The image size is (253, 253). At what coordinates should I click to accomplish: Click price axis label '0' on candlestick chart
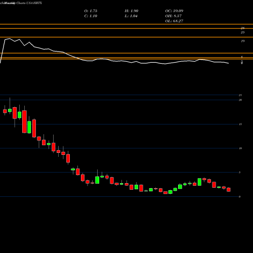239,197
